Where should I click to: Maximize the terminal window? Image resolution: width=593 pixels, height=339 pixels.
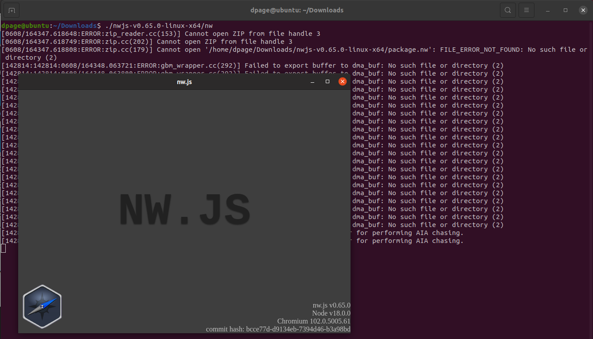tap(566, 10)
